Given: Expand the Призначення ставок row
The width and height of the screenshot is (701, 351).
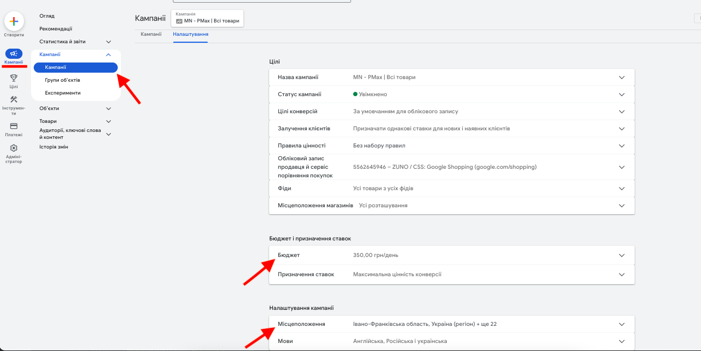Looking at the screenshot, I should tap(452, 275).
